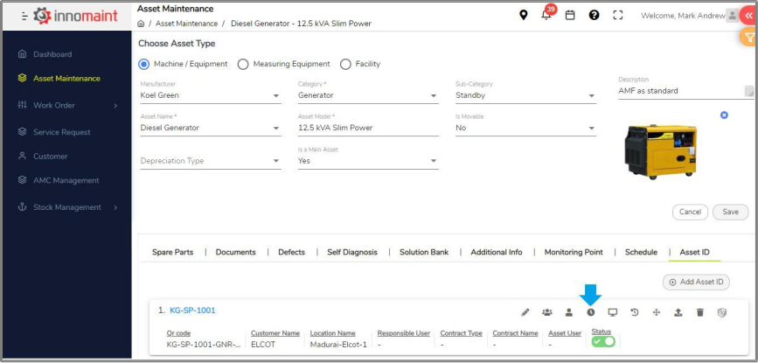
Task: Click the orange filter funnel icon
Action: 748,37
